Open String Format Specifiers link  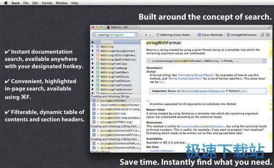click(x=184, y=79)
